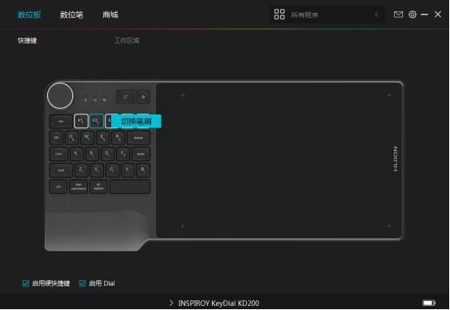Click the battery status icon
The image size is (450, 310).
pyautogui.click(x=429, y=303)
